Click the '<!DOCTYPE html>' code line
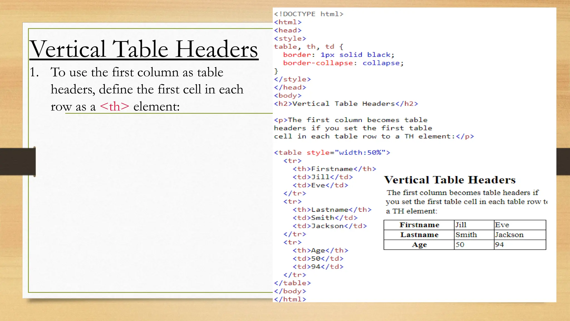The image size is (570, 321). 309,14
